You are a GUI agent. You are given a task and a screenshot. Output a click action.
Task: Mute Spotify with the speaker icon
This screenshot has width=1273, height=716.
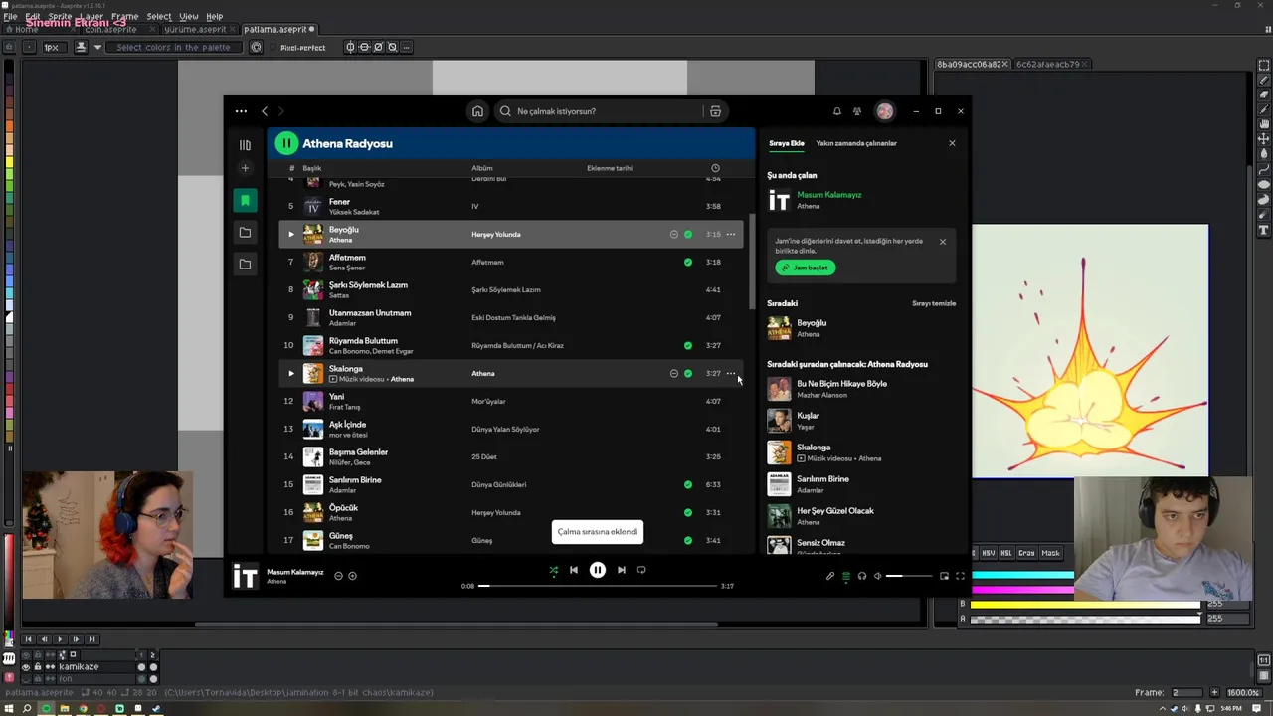[877, 576]
